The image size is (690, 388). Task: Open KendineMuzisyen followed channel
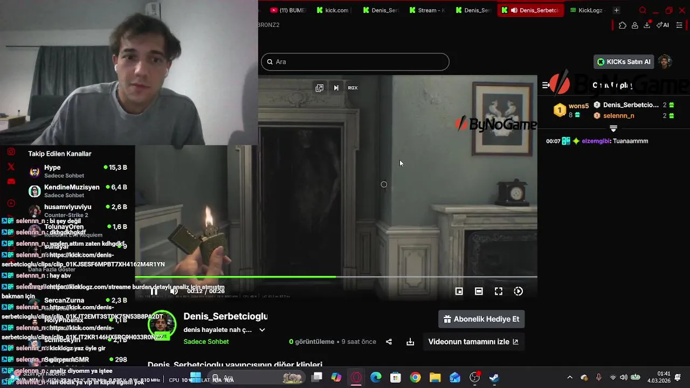coord(78,191)
